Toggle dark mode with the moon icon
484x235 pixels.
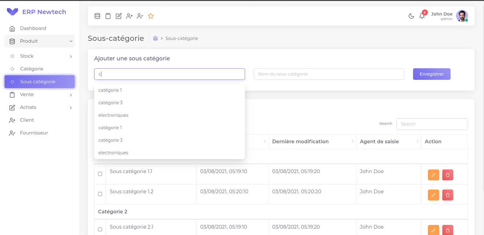[411, 16]
